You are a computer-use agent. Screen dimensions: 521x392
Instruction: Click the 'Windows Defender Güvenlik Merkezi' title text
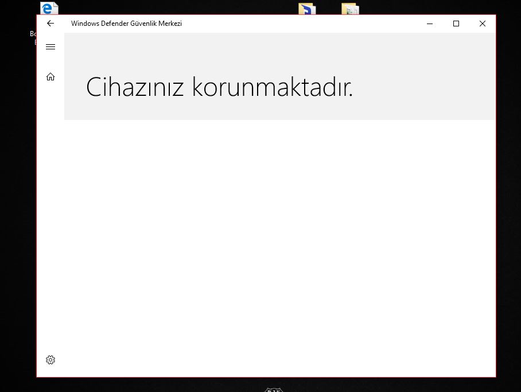126,24
